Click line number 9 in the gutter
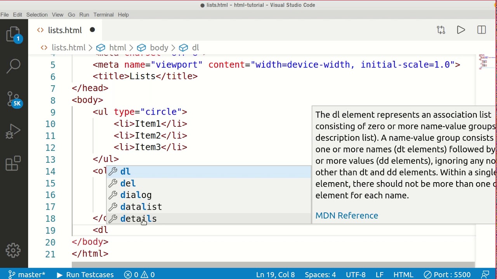This screenshot has width=497, height=279. coord(52,112)
